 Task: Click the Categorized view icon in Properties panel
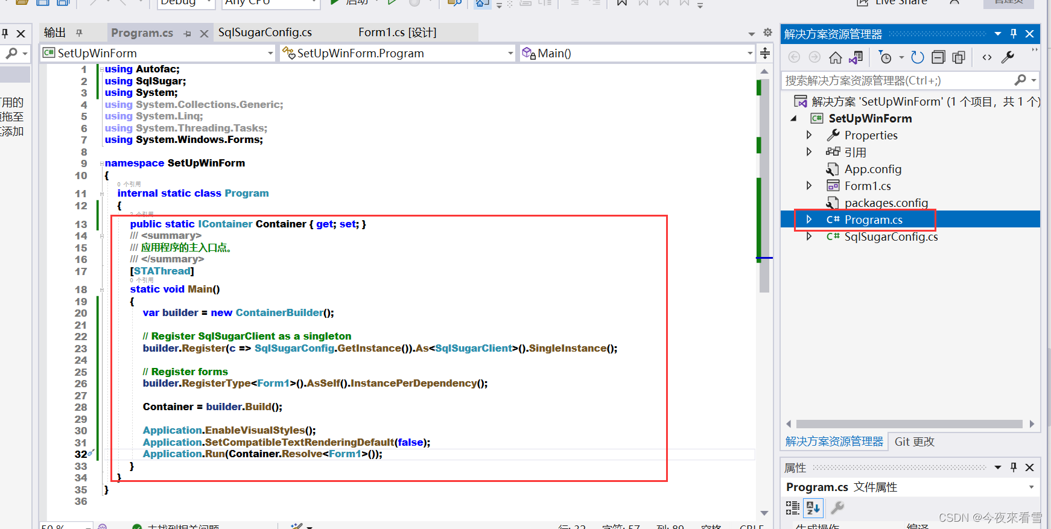click(x=793, y=508)
